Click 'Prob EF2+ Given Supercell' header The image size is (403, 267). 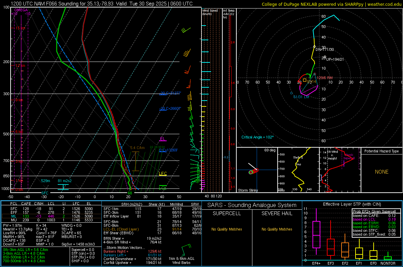pos(374,211)
